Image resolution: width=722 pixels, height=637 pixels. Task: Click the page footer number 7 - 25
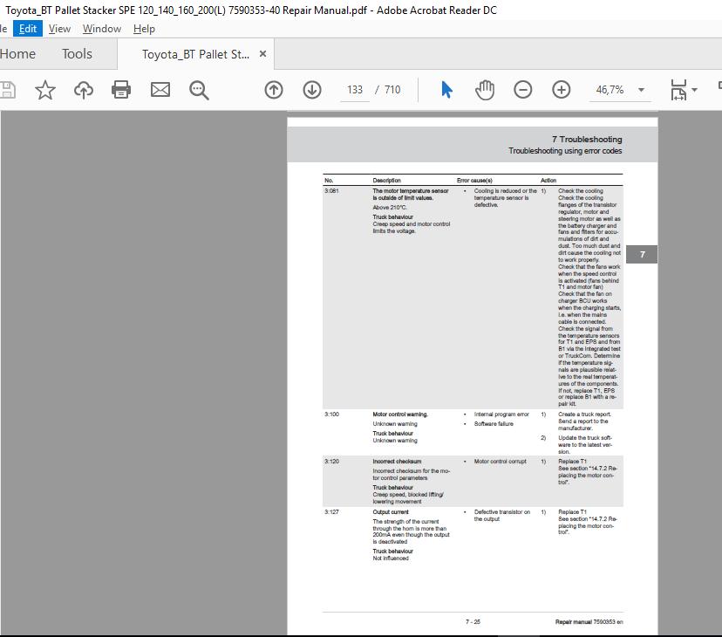(x=473, y=622)
